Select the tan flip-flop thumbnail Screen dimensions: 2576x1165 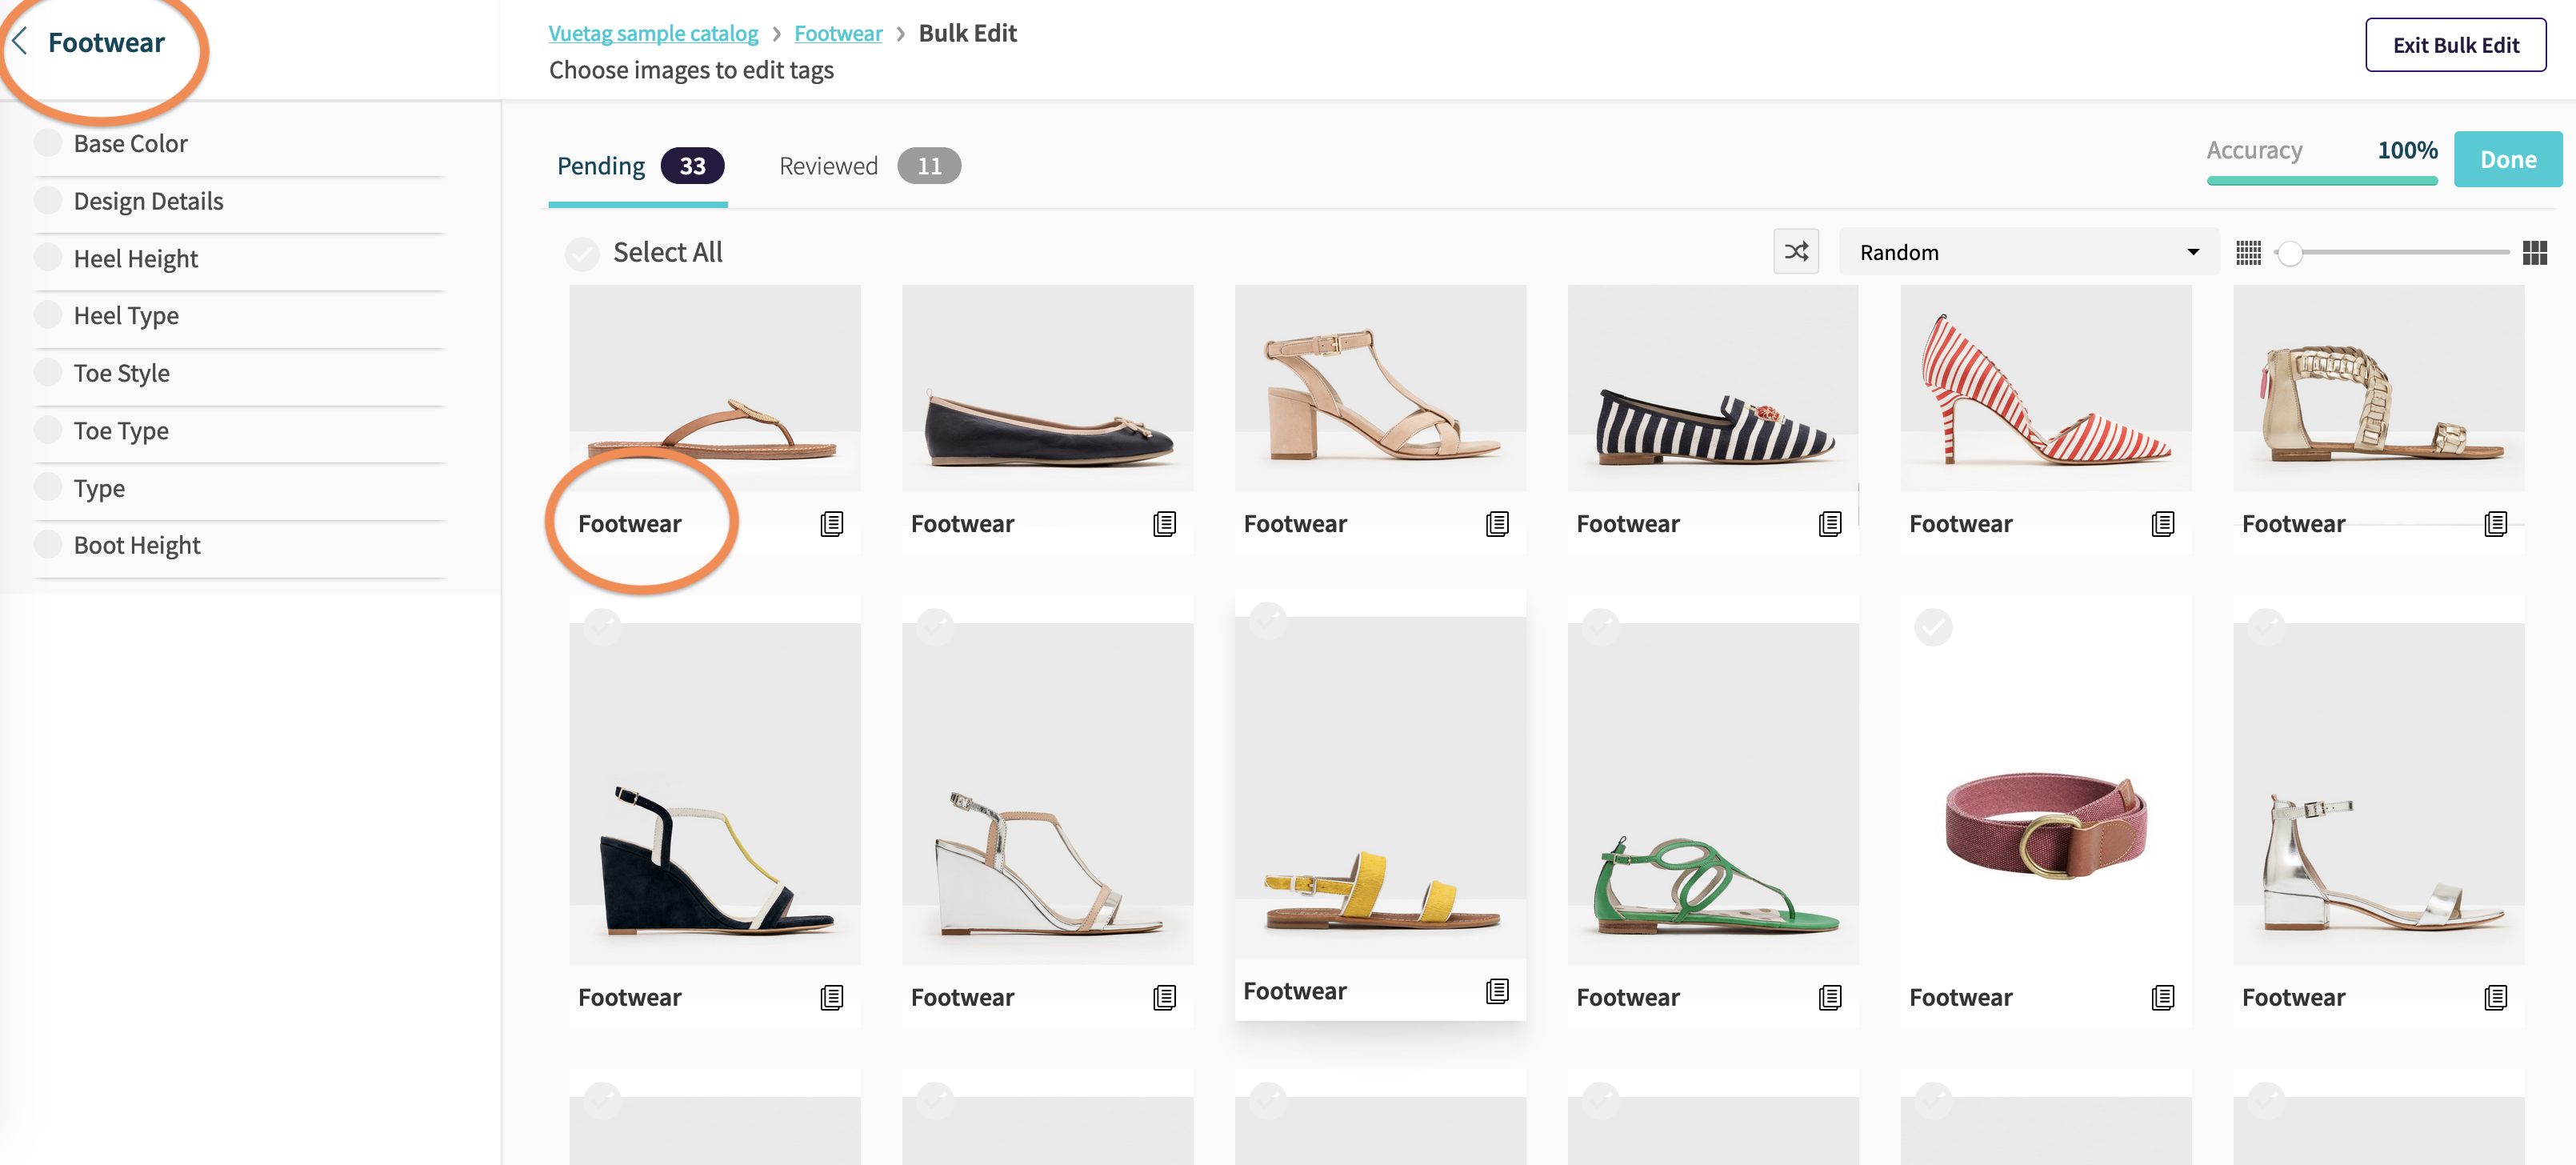tap(714, 388)
